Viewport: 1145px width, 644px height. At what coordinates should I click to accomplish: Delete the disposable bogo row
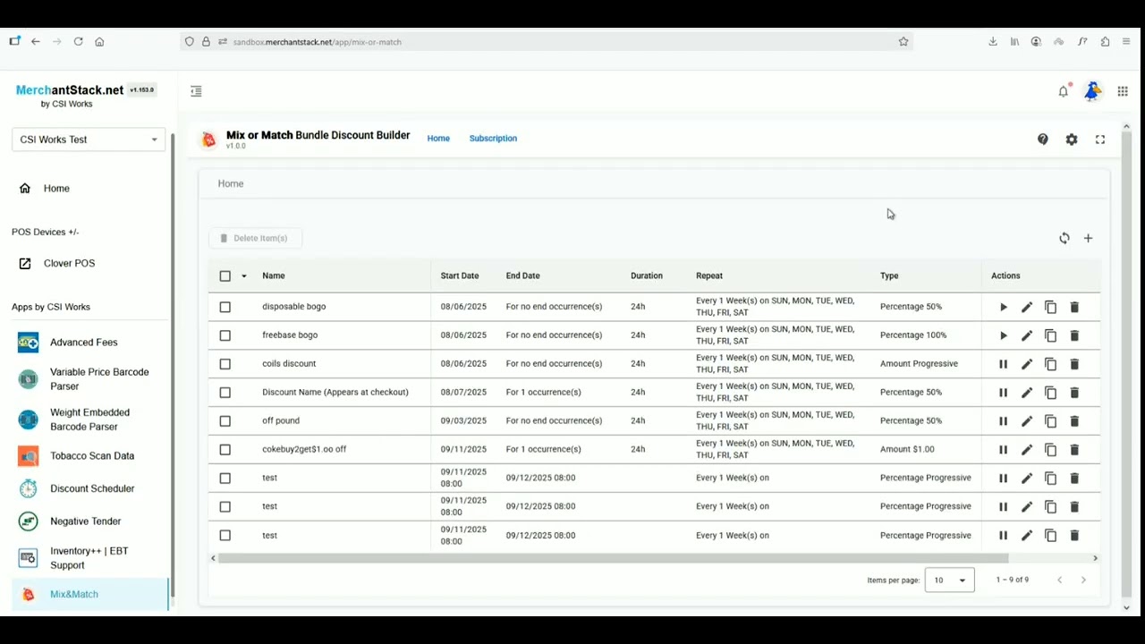(x=1074, y=307)
